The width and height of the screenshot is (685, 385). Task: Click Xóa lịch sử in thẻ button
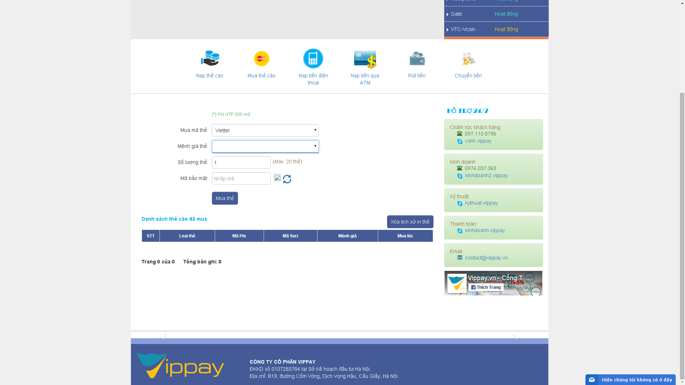click(x=410, y=222)
